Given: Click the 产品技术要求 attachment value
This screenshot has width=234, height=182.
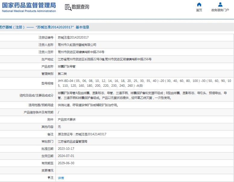Looking at the screenshot, I should click(67, 120).
